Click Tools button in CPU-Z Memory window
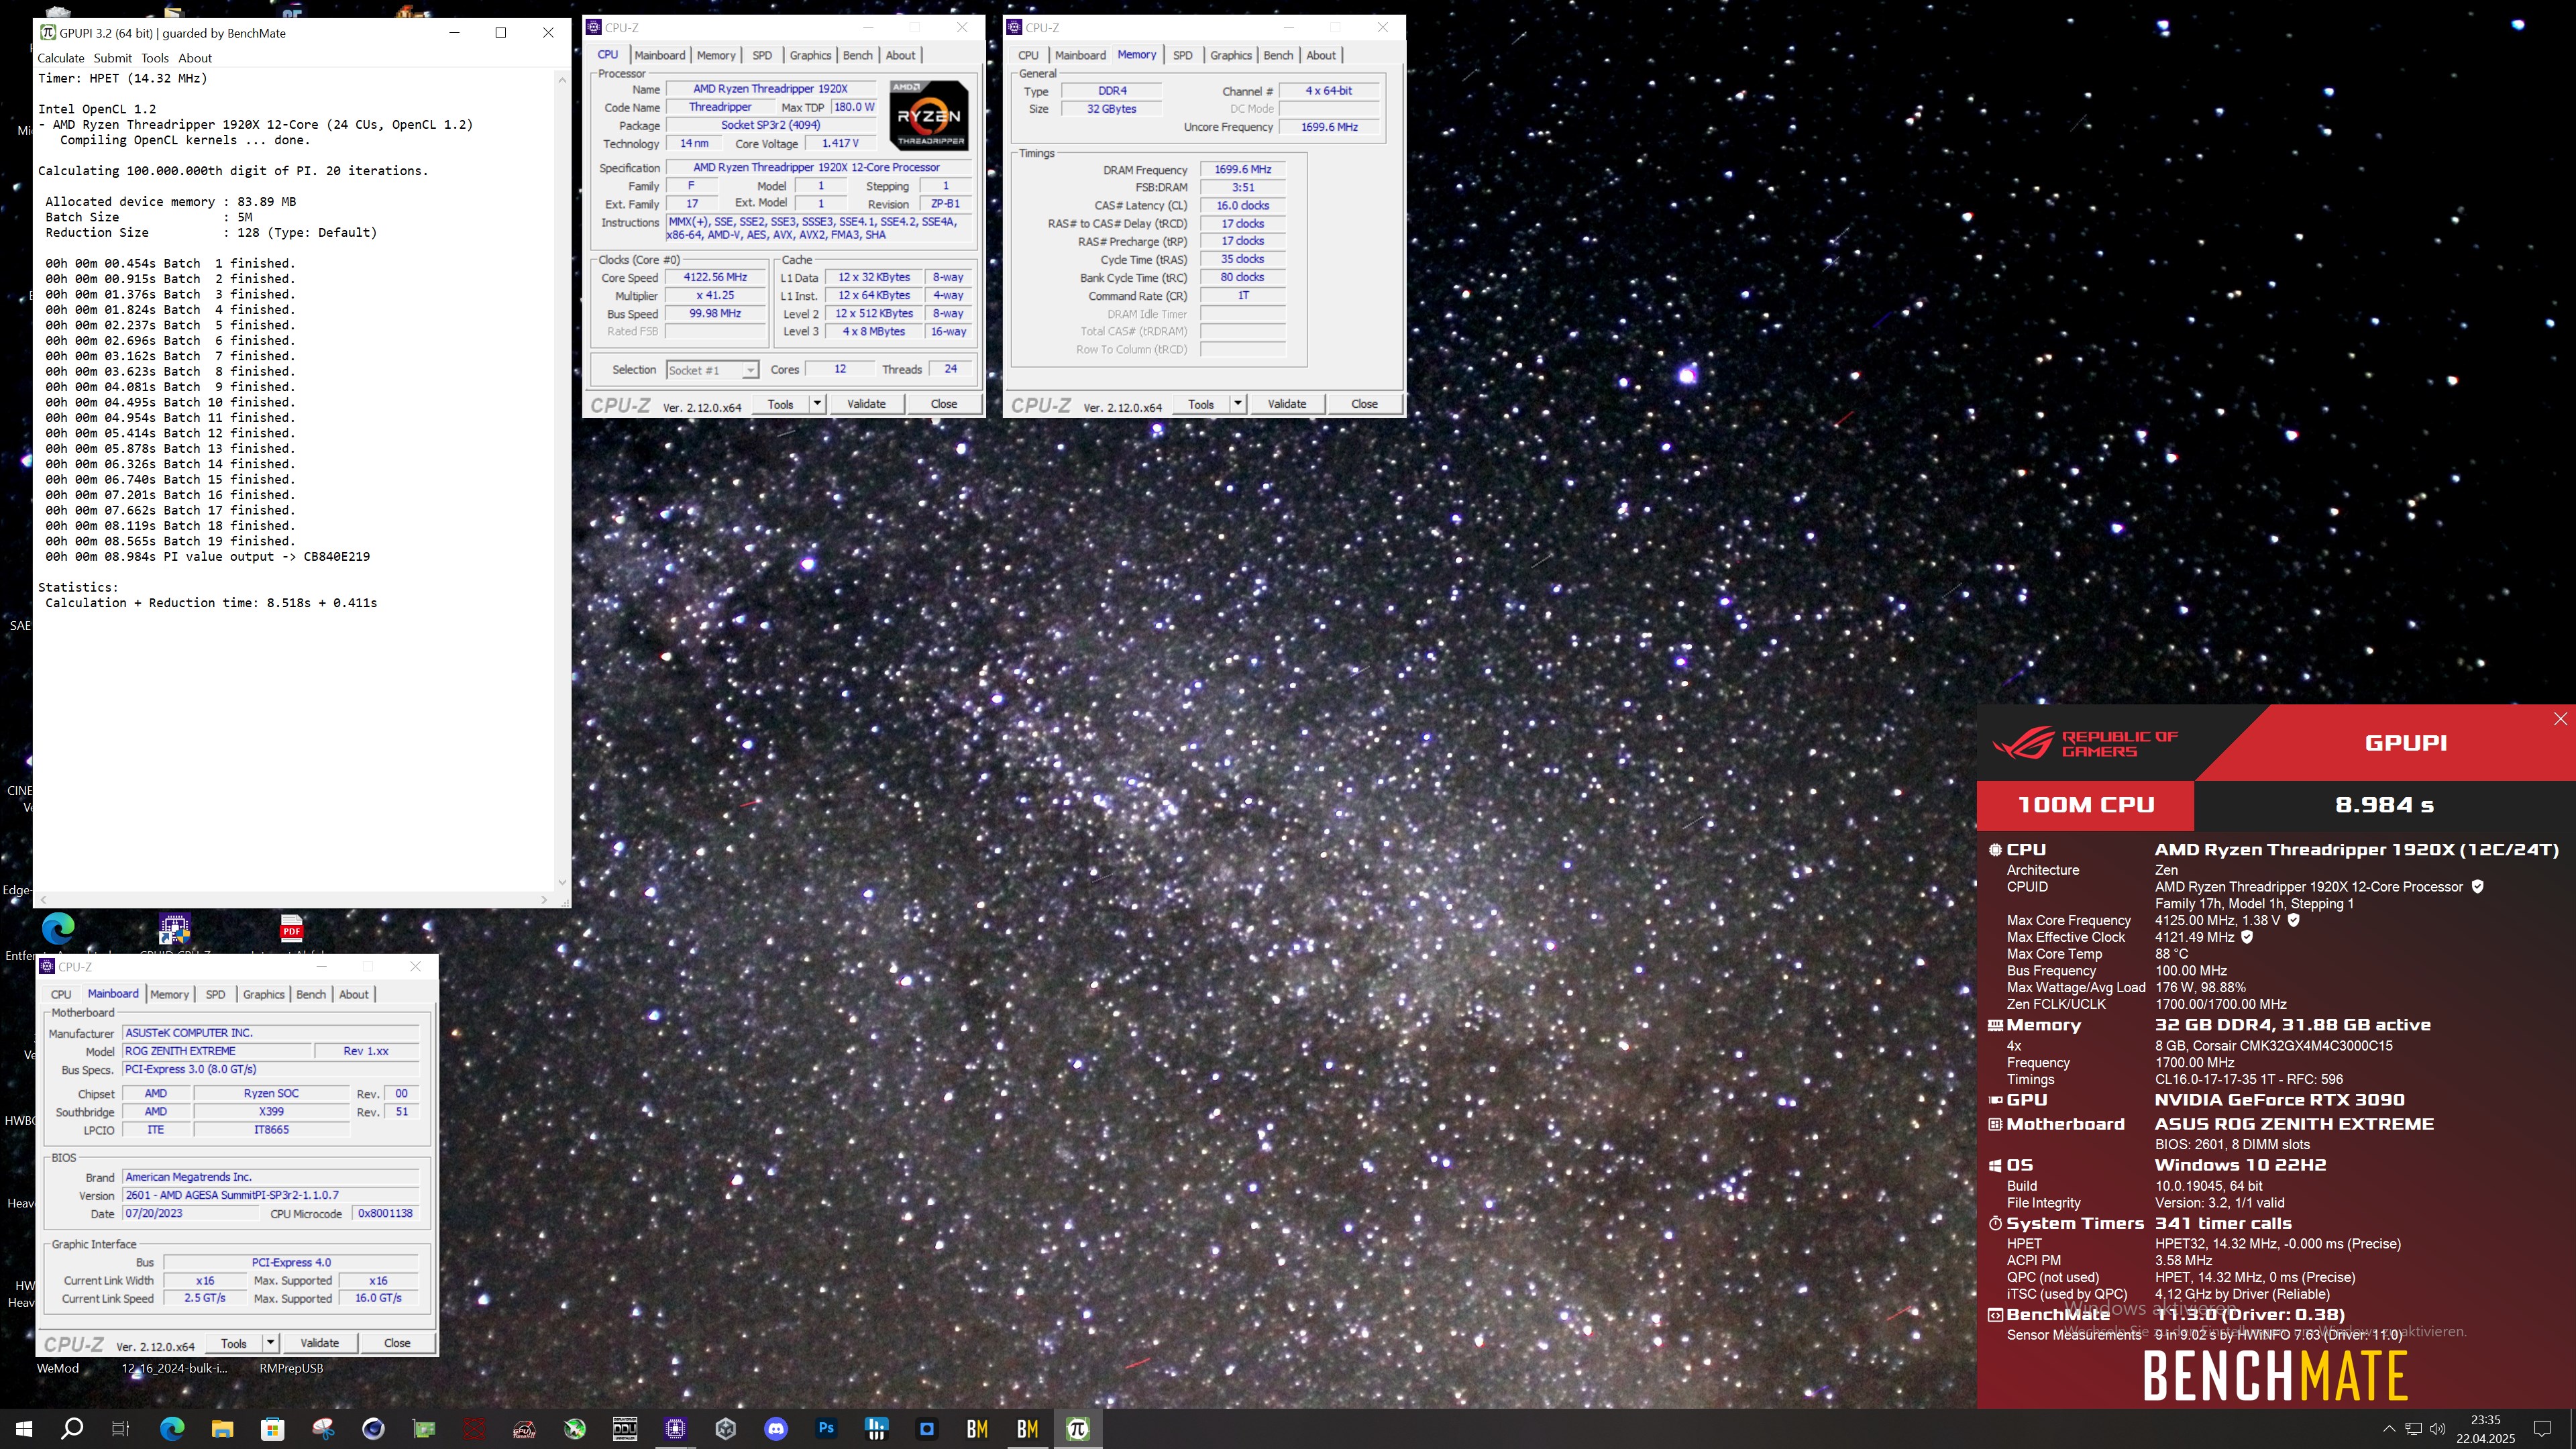This screenshot has width=2576, height=1449. 1201,404
